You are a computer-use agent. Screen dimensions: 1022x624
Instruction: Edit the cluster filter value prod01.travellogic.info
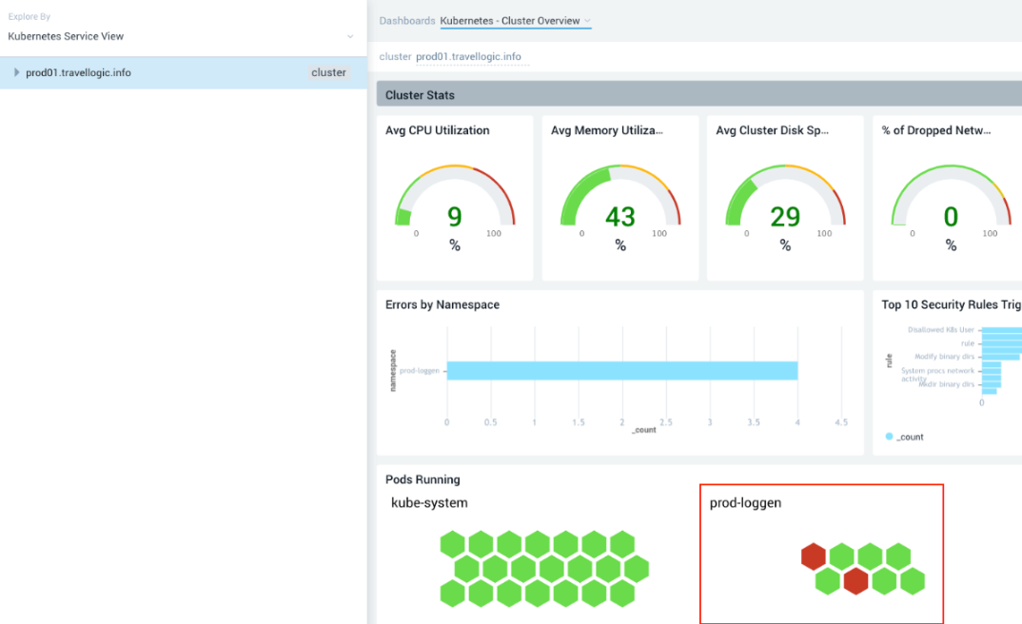click(468, 57)
